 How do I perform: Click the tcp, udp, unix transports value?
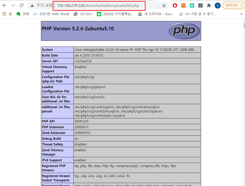102,176
